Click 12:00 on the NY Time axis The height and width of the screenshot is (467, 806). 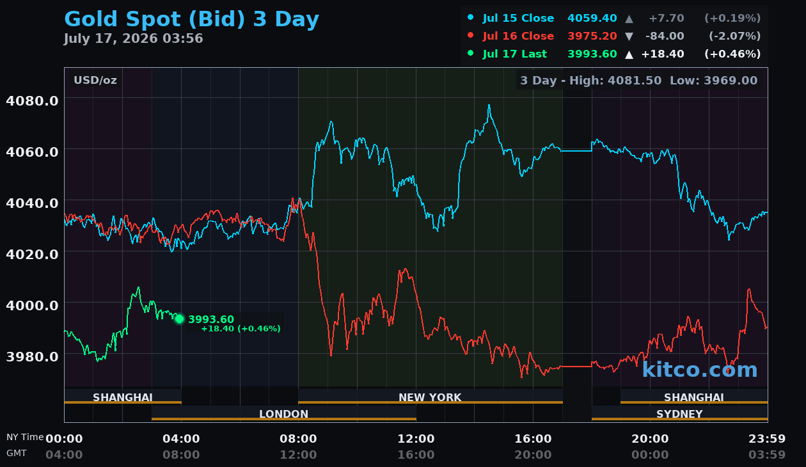(x=416, y=439)
